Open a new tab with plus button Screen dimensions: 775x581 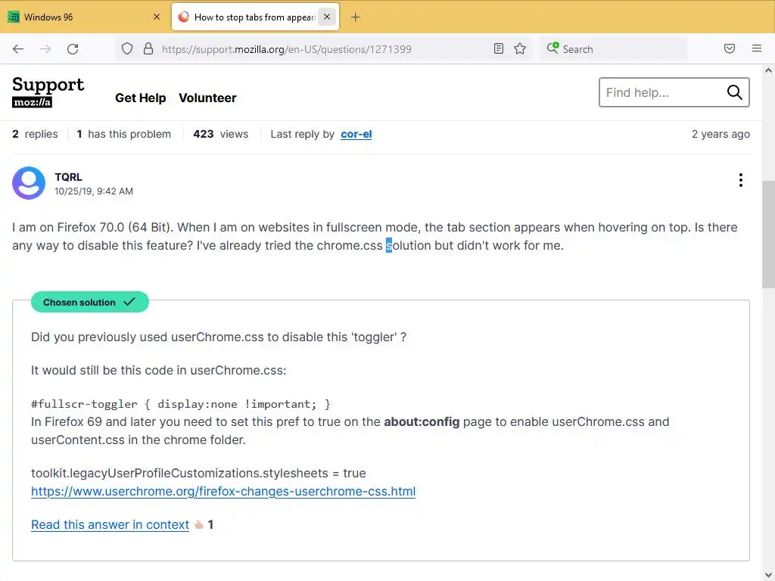[356, 17]
